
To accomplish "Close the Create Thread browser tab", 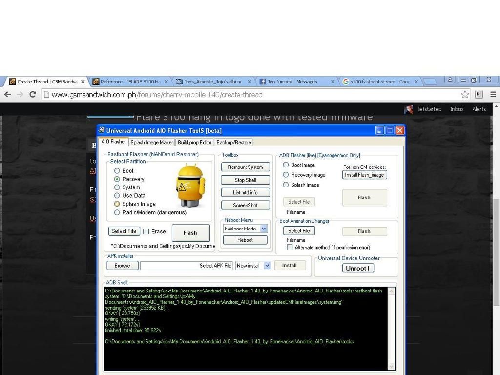I will pyautogui.click(x=83, y=82).
